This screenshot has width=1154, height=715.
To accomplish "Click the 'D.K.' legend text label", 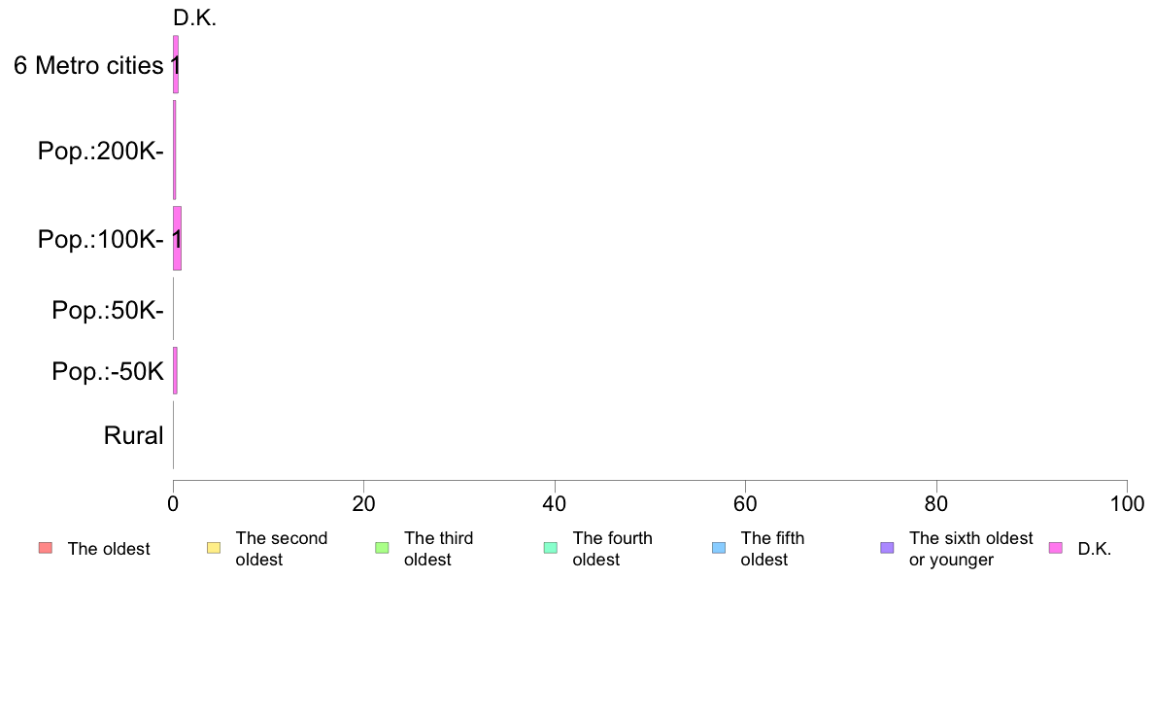I will pyautogui.click(x=1095, y=549).
